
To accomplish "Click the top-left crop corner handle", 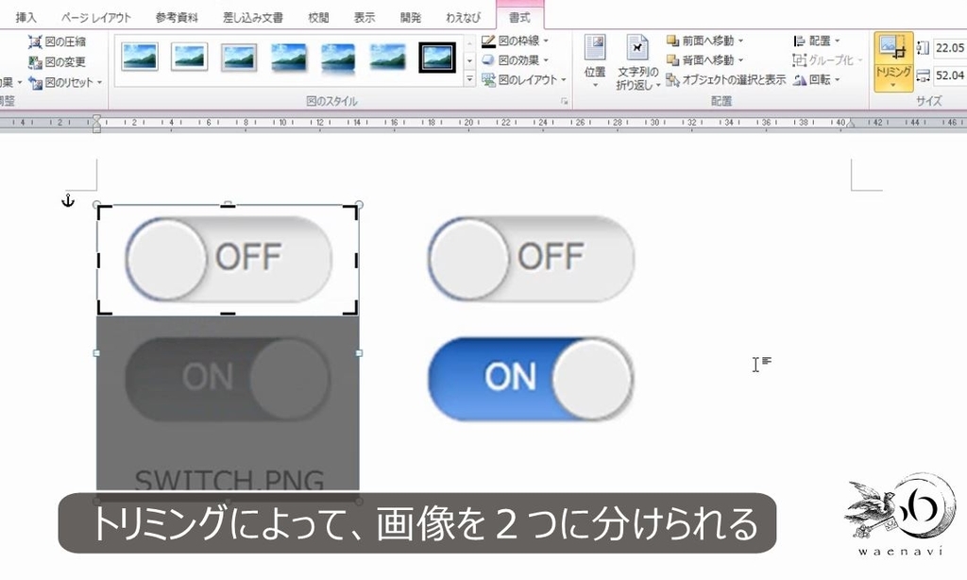I will [x=104, y=212].
